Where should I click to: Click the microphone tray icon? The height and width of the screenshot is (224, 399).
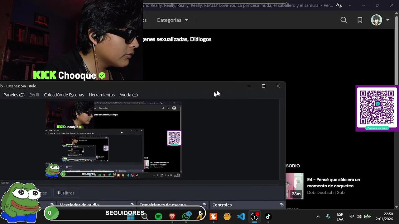click(x=328, y=217)
